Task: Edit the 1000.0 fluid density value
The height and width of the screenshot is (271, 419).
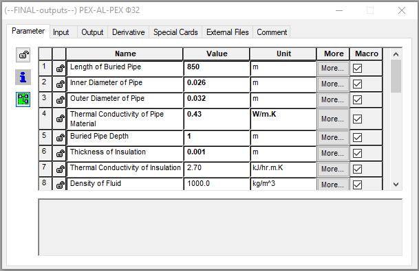Action: pos(217,184)
